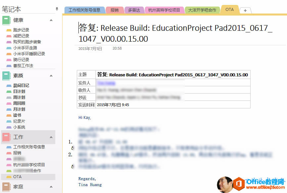
Task: Open the 杭州英特学校项目 section tab
Action: tap(164, 10)
